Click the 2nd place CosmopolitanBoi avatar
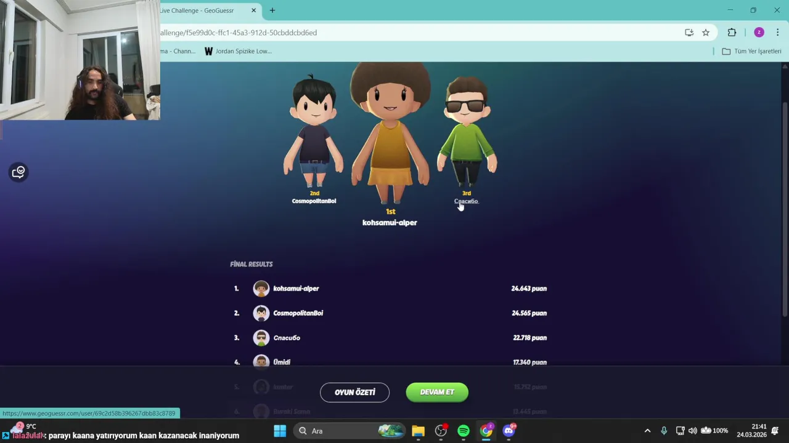The image size is (789, 443). 314,132
